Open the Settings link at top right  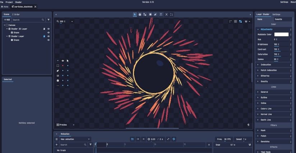(284, 2)
